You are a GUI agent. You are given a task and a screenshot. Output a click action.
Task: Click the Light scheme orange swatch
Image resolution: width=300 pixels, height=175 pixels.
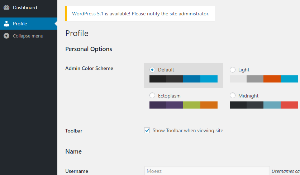(272, 79)
